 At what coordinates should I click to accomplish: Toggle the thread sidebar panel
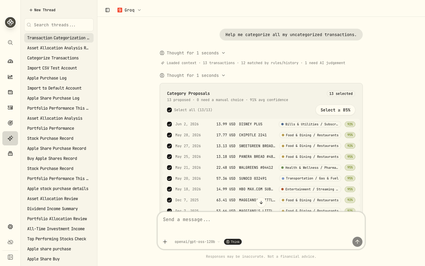coord(107,10)
